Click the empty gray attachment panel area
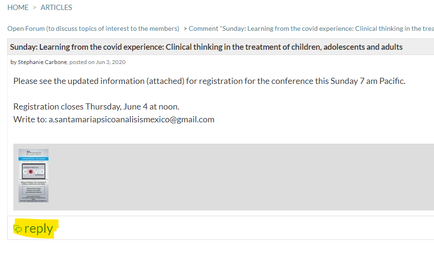The height and width of the screenshot is (256, 434). (x=241, y=177)
